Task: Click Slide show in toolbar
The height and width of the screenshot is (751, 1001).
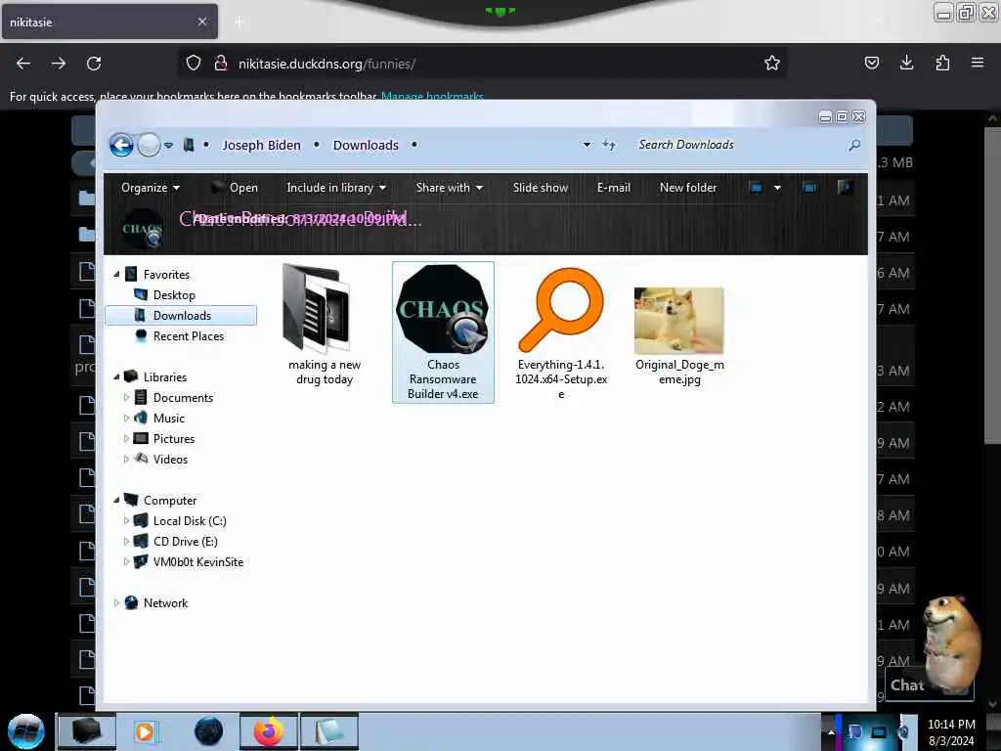Action: (x=540, y=188)
